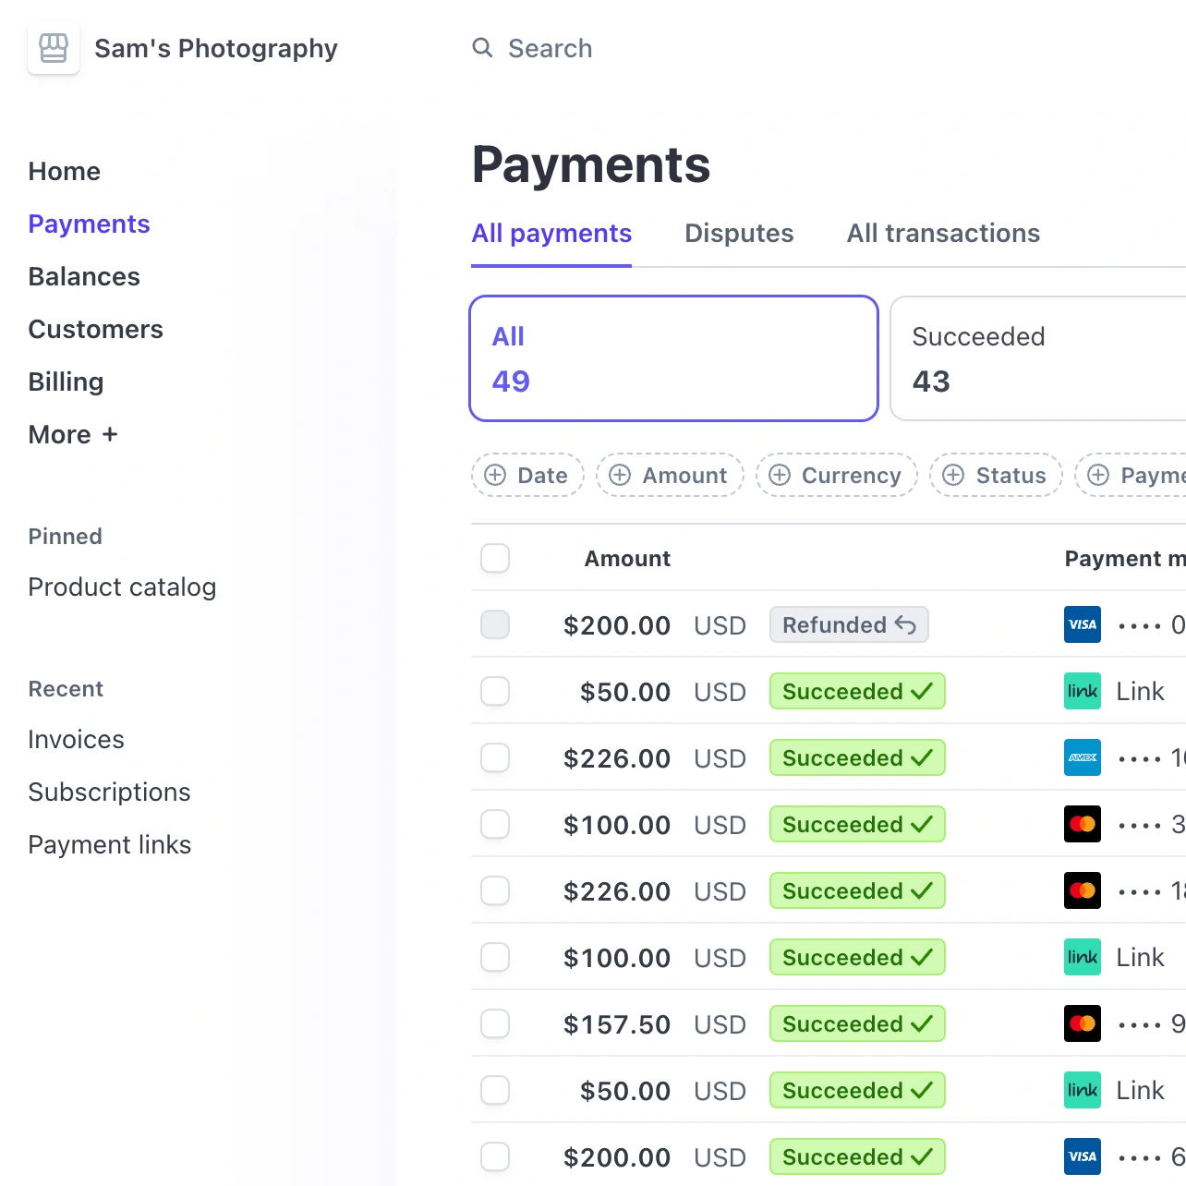Click the storefront icon beside Sam's Photography
Image resolution: width=1186 pixels, height=1186 pixels.
click(54, 48)
